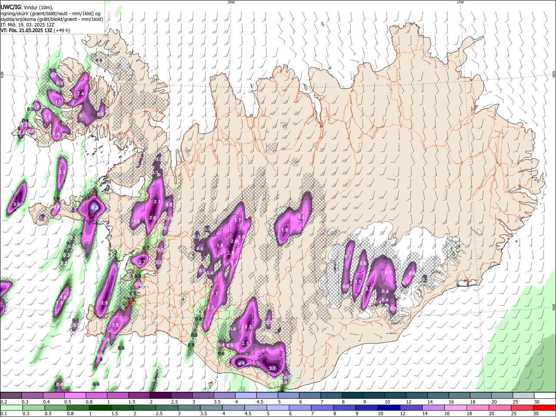Select top-row legend swatch for 18–20 mm
This screenshot has height=417, width=556.
tap(480, 396)
